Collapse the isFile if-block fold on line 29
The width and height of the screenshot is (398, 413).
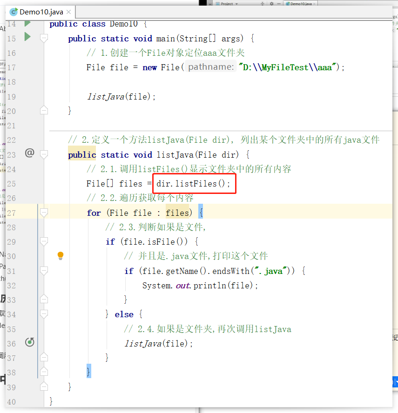(44, 241)
